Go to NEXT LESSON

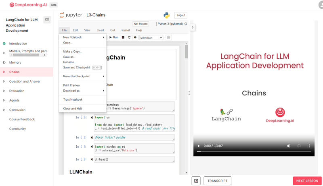point(307,181)
